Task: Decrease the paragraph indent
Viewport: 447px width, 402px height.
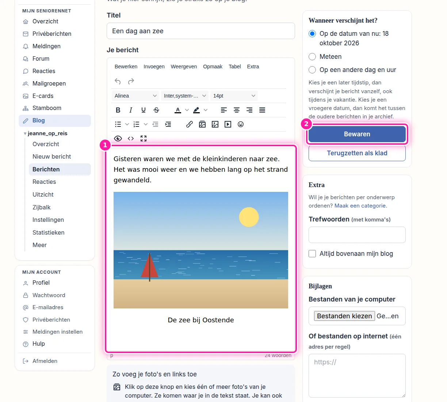Action: coord(155,124)
